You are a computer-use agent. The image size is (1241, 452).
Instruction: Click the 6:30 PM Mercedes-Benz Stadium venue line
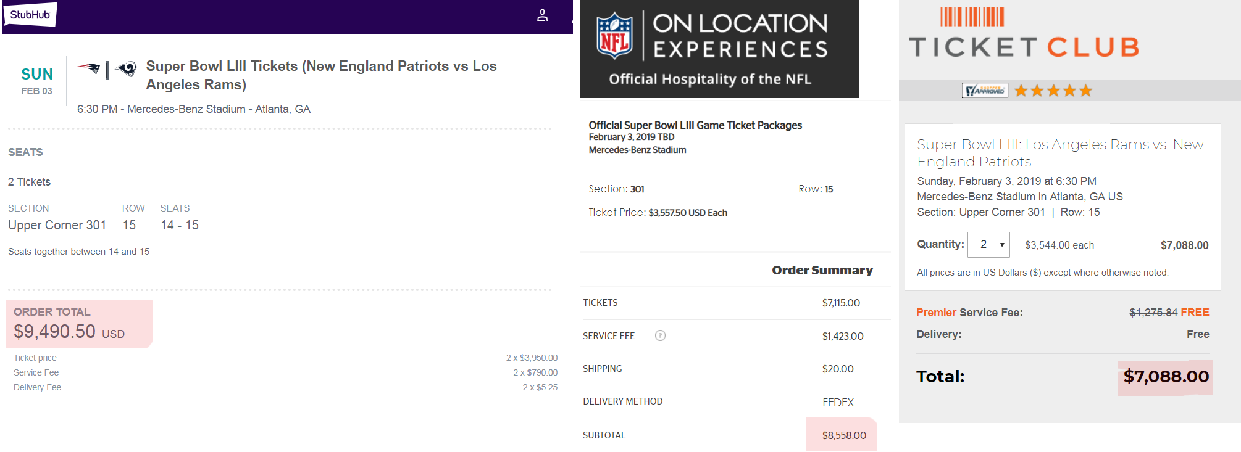tap(194, 109)
